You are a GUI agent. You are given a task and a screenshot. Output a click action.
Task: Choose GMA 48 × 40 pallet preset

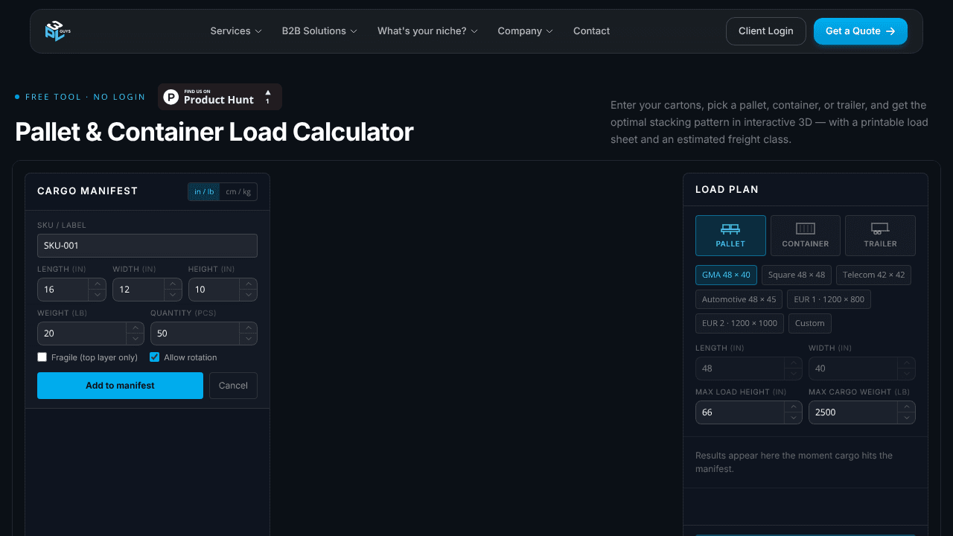click(726, 275)
